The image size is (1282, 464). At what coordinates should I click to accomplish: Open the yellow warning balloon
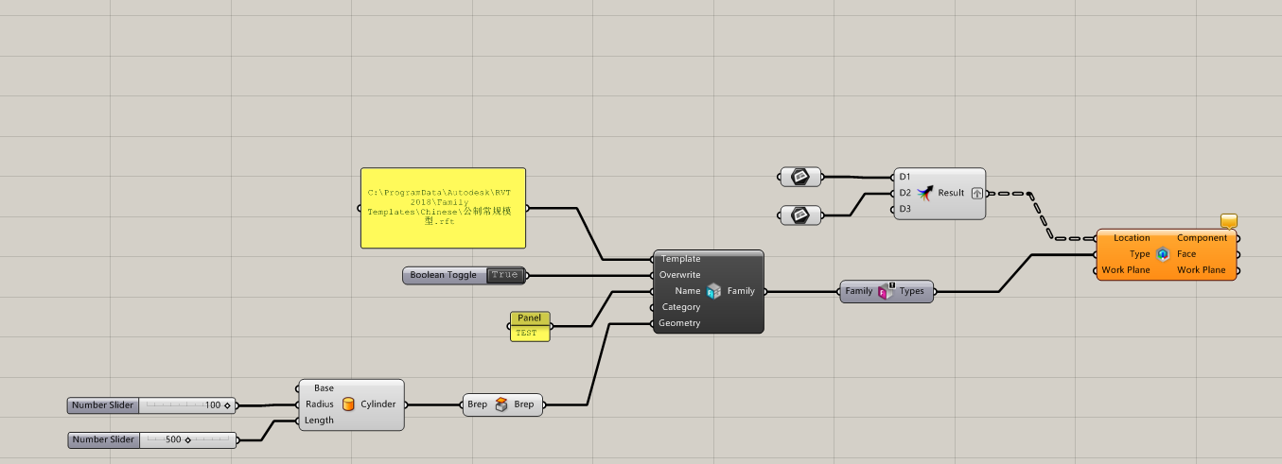pos(1229,221)
